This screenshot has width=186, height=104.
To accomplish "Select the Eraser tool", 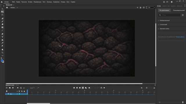I will pos(2,24).
